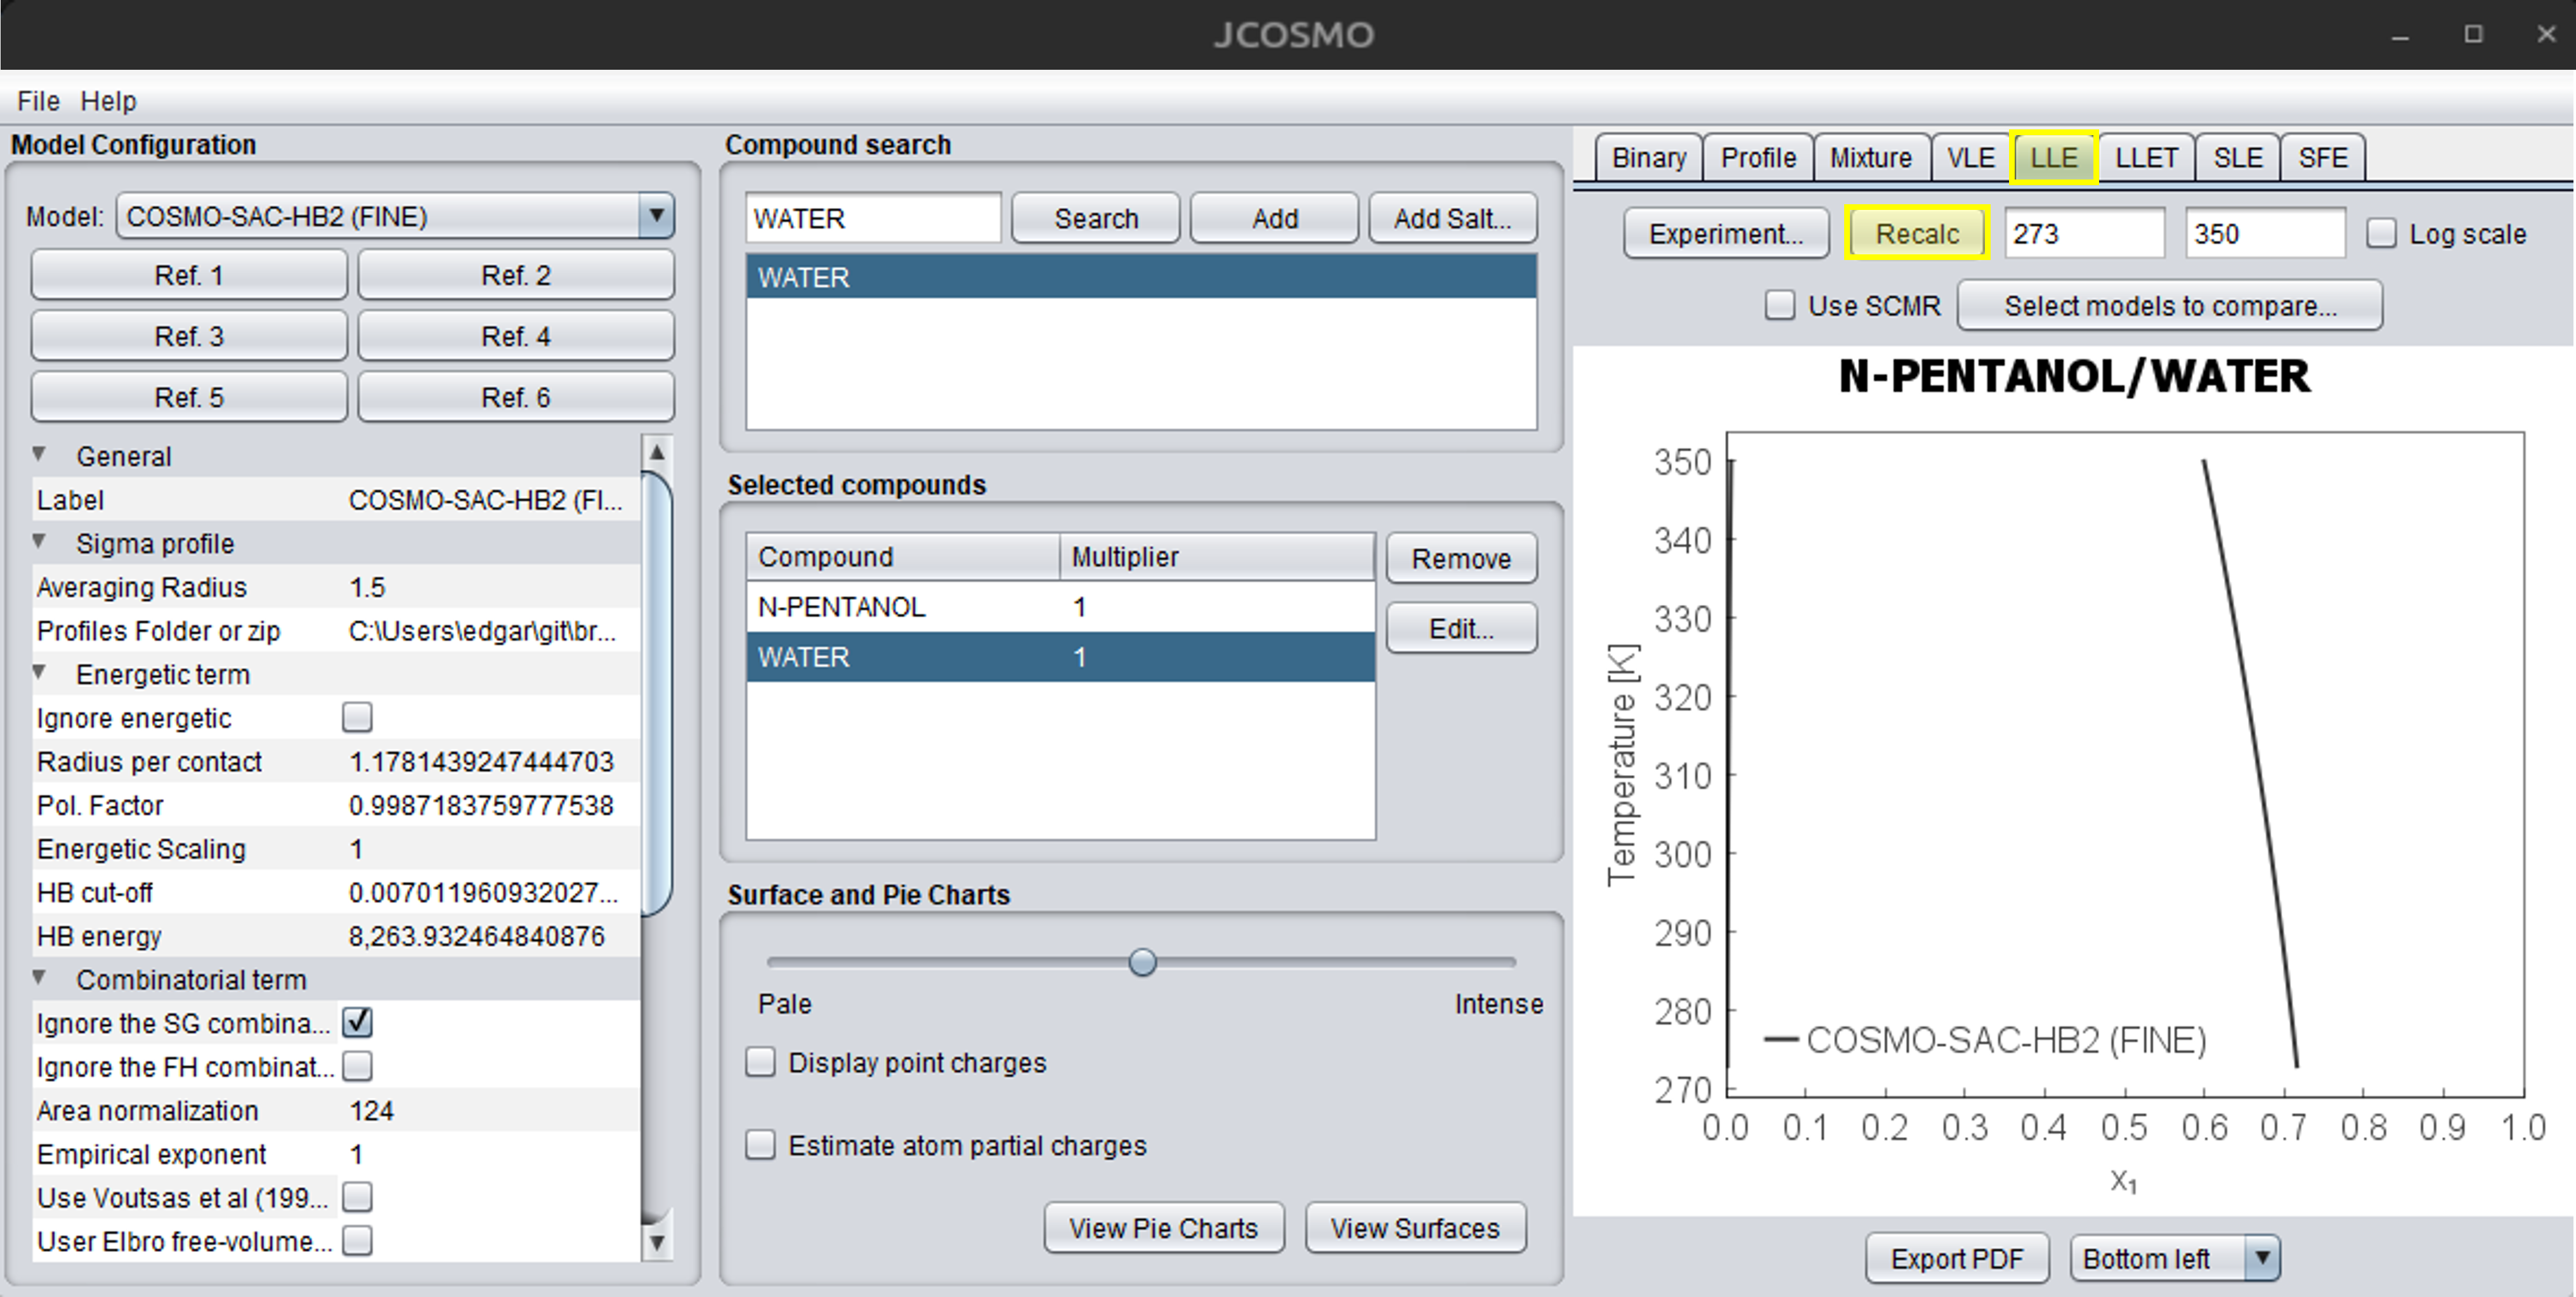Click the properties scrollbar down arrow
The width and height of the screenshot is (2576, 1297).
coord(656,1243)
